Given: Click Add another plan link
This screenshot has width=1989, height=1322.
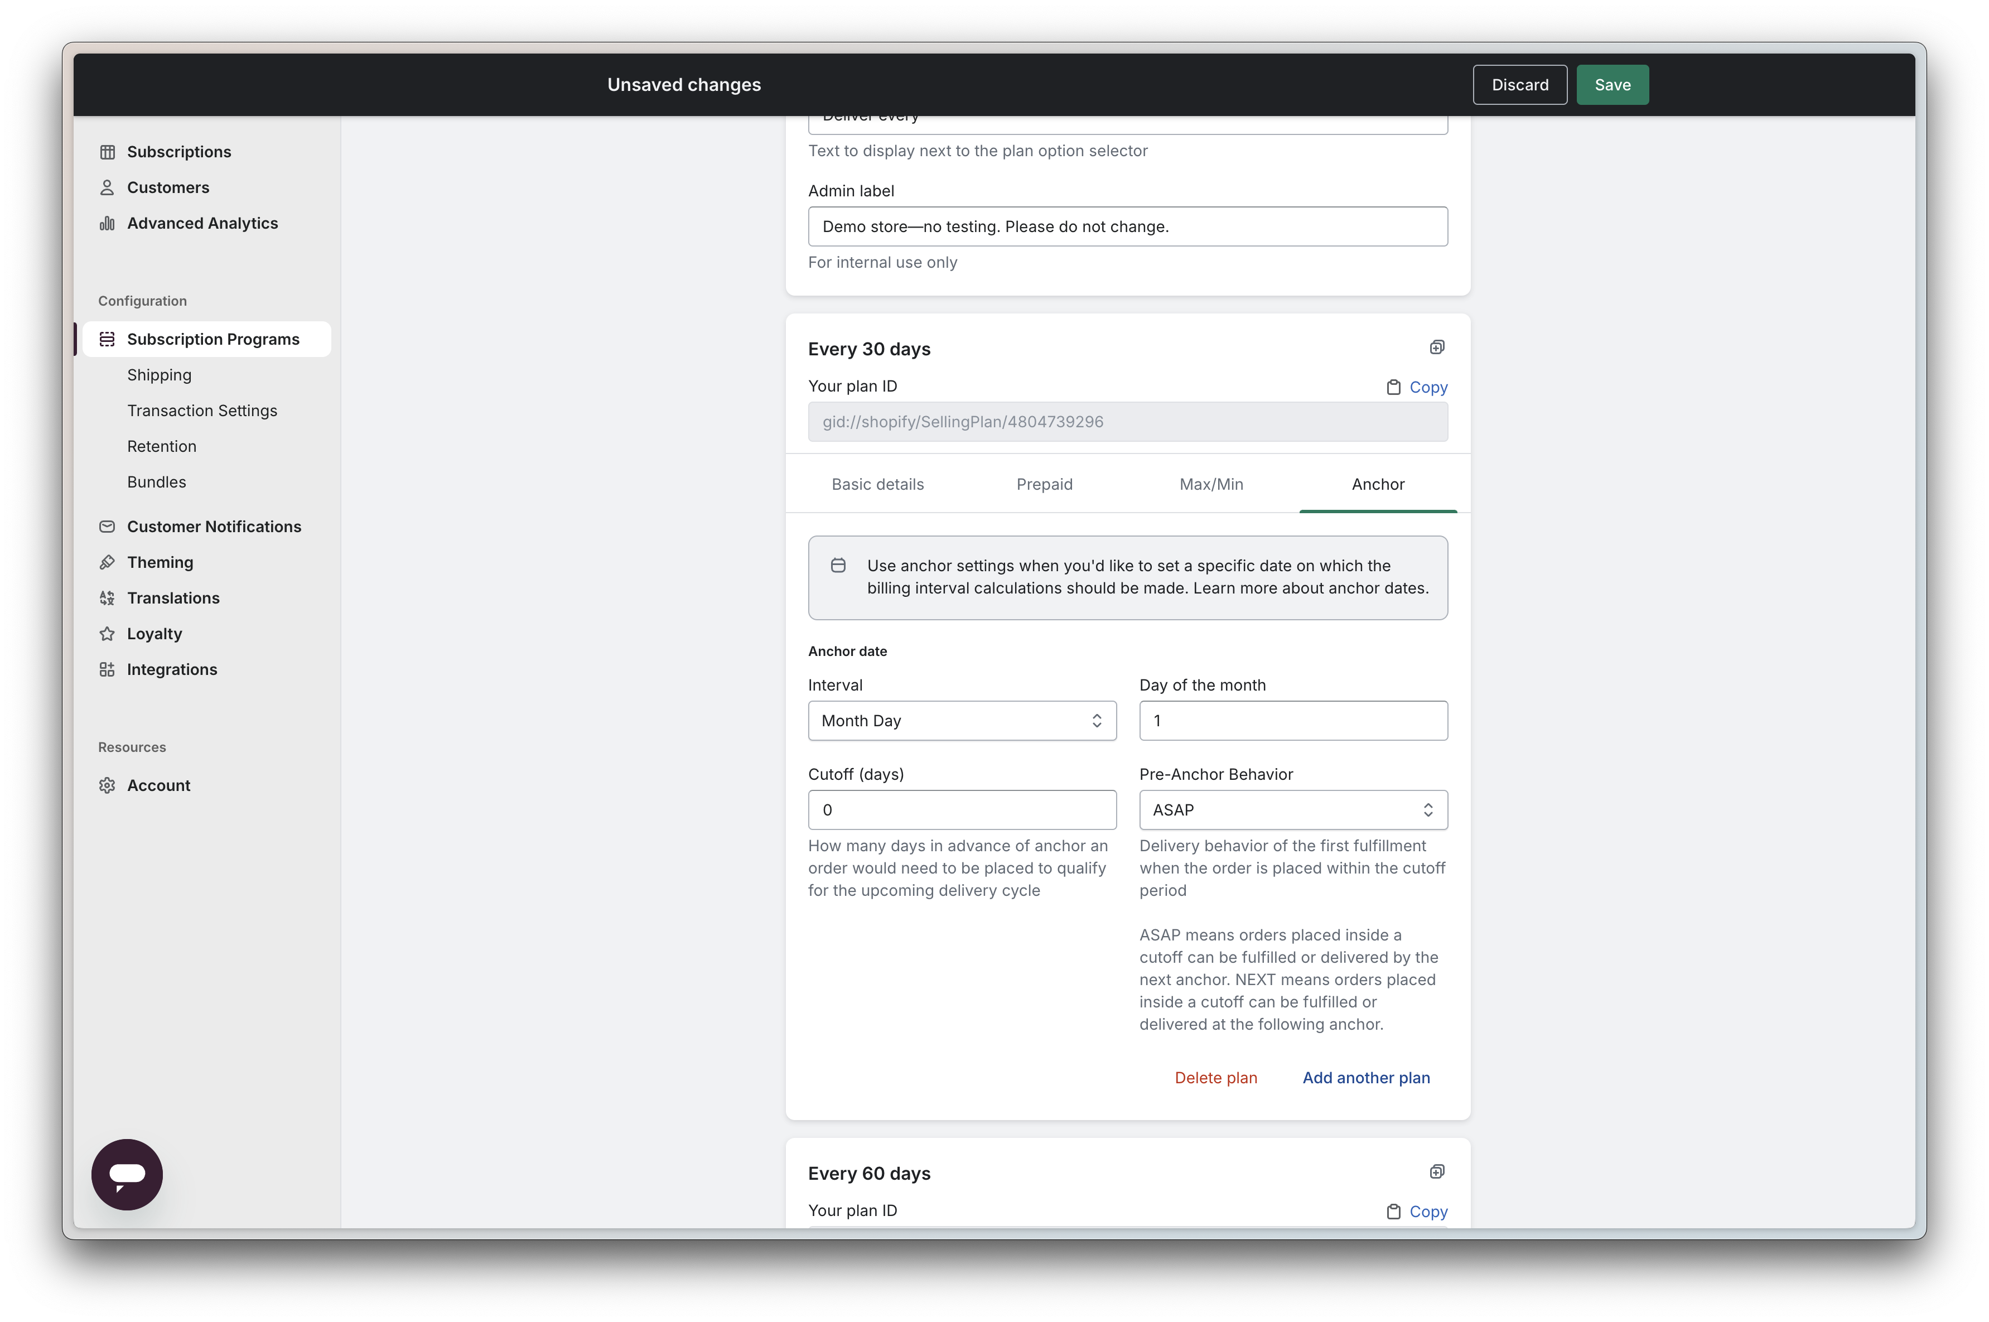Looking at the screenshot, I should 1365,1078.
